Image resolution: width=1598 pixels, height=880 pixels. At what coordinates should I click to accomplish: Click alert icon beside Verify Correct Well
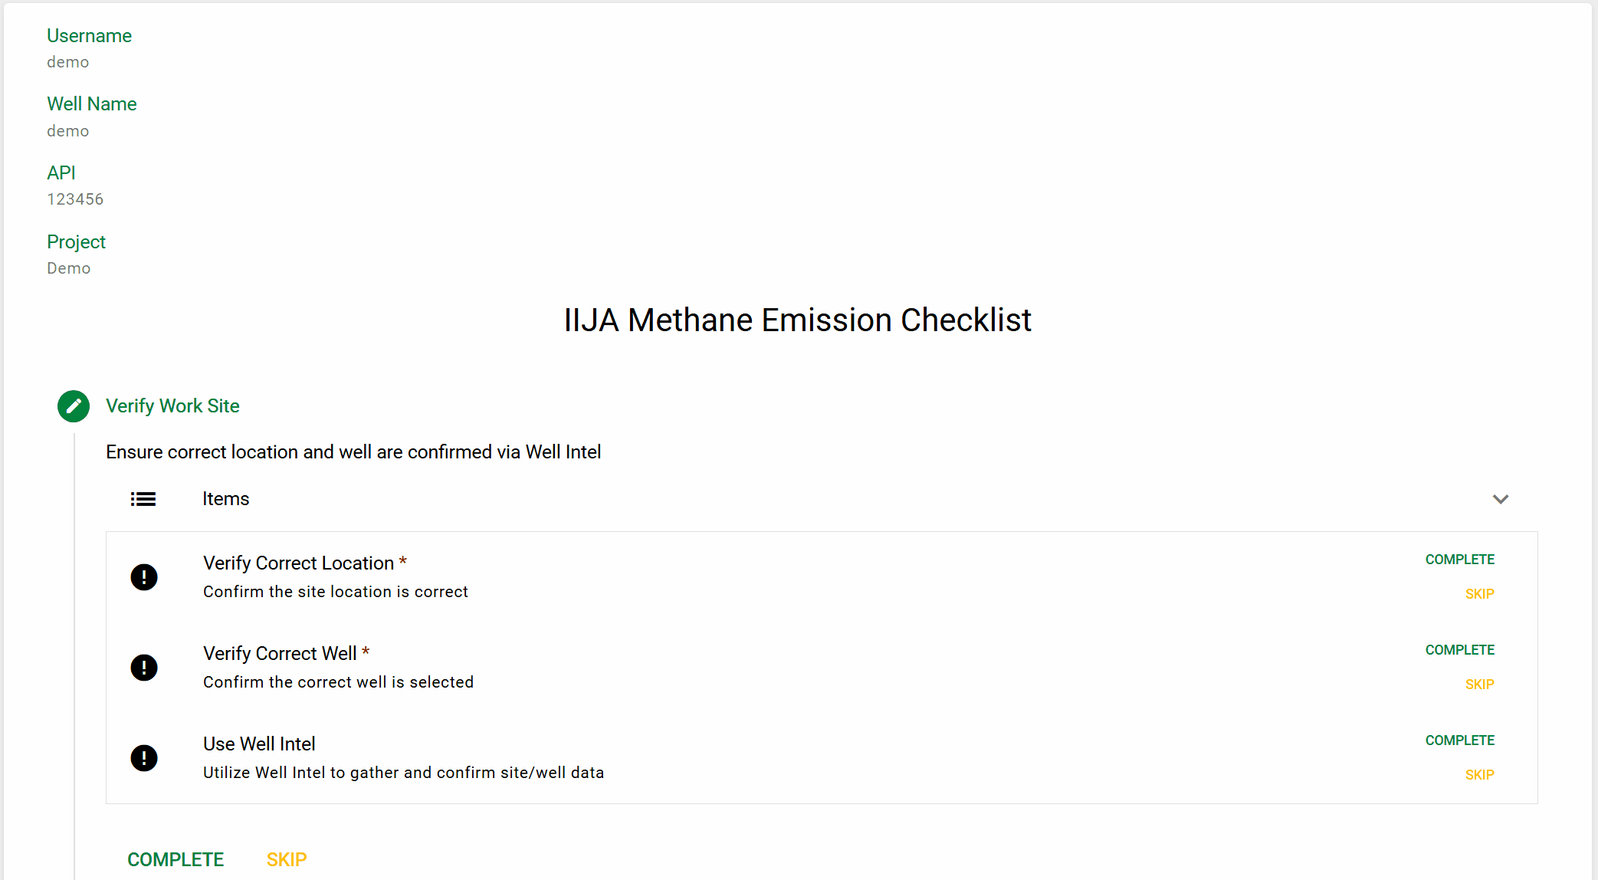pyautogui.click(x=144, y=668)
